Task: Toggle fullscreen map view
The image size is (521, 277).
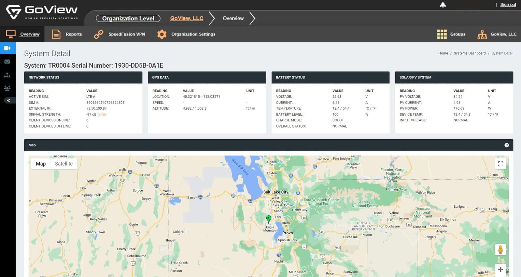Action: 500,164
